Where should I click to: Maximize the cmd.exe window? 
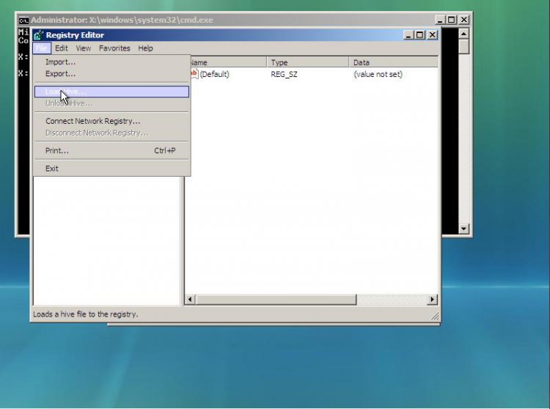tap(452, 20)
